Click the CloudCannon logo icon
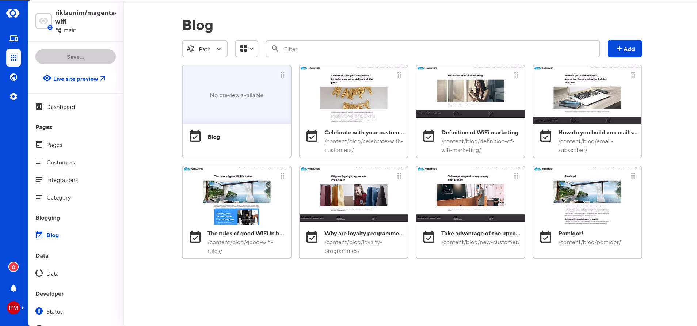The width and height of the screenshot is (697, 326). pos(13,14)
